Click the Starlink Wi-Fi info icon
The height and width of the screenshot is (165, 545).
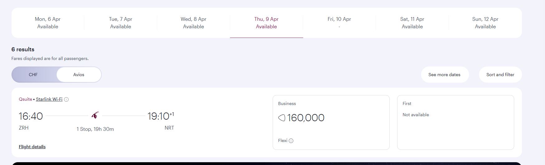66,99
